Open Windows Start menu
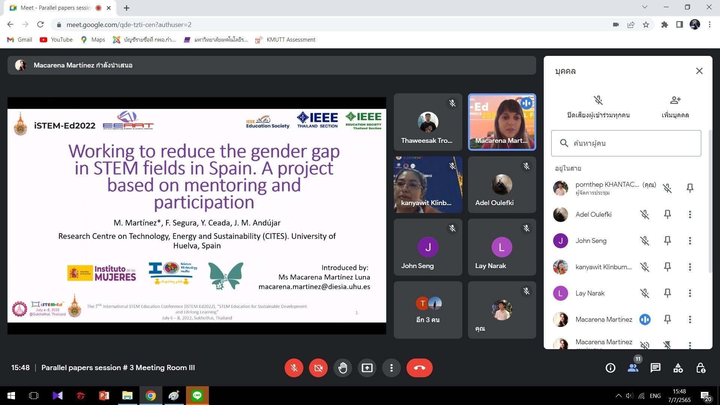Image resolution: width=720 pixels, height=405 pixels. point(11,396)
